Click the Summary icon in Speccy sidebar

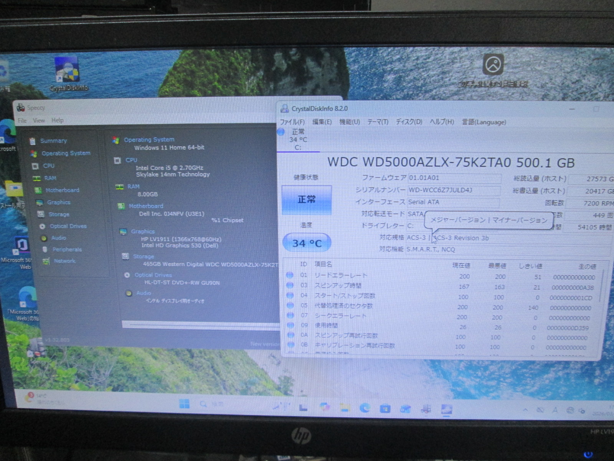(x=33, y=141)
